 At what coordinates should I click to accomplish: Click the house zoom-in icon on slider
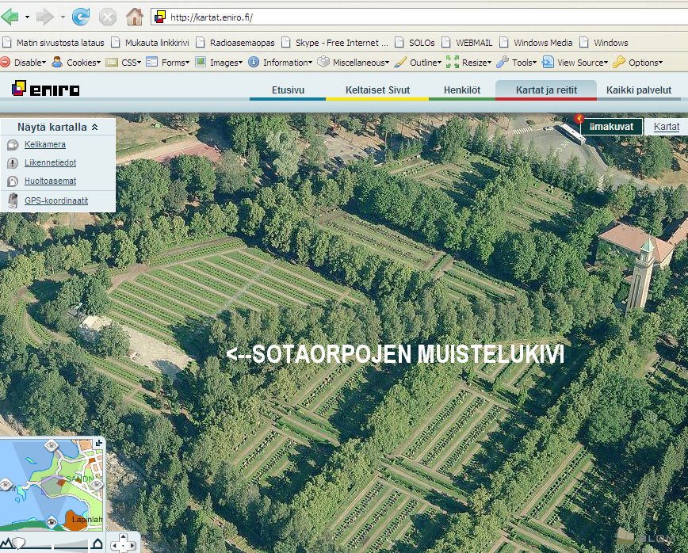point(97,543)
